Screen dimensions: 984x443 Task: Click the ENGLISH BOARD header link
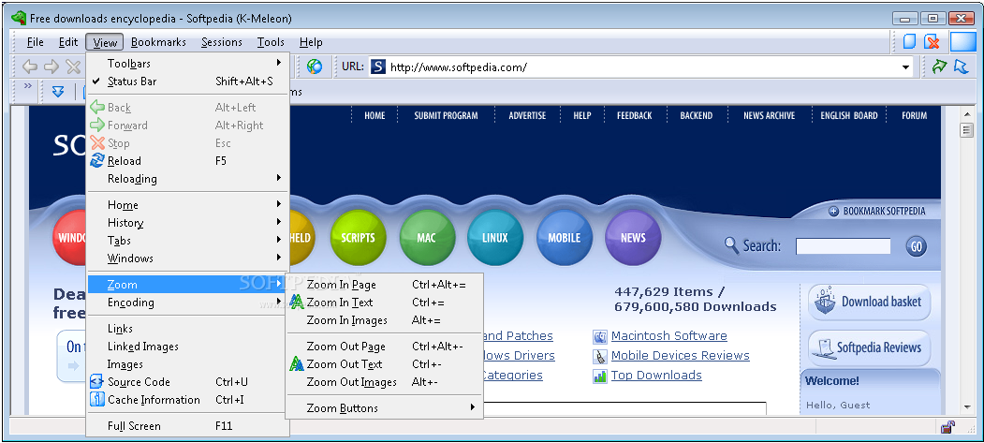849,115
